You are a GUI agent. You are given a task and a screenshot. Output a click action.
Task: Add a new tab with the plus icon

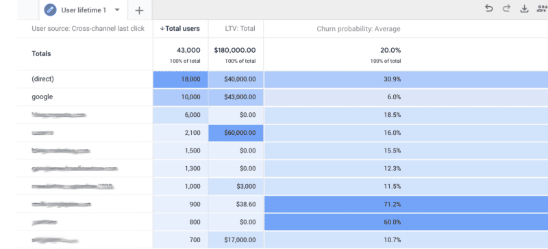tap(139, 10)
